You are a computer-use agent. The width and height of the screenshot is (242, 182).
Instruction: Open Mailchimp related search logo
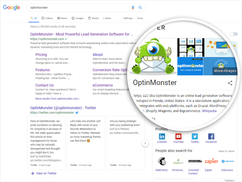click(x=162, y=161)
